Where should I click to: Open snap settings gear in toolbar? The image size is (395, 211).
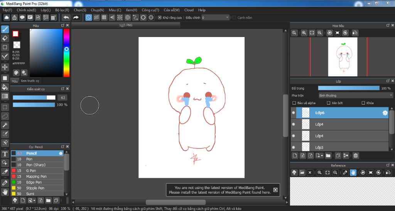pyautogui.click(x=151, y=17)
